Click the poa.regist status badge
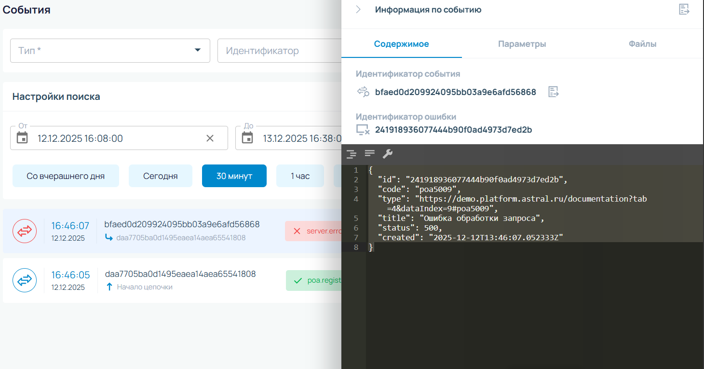704x369 pixels. (x=314, y=280)
